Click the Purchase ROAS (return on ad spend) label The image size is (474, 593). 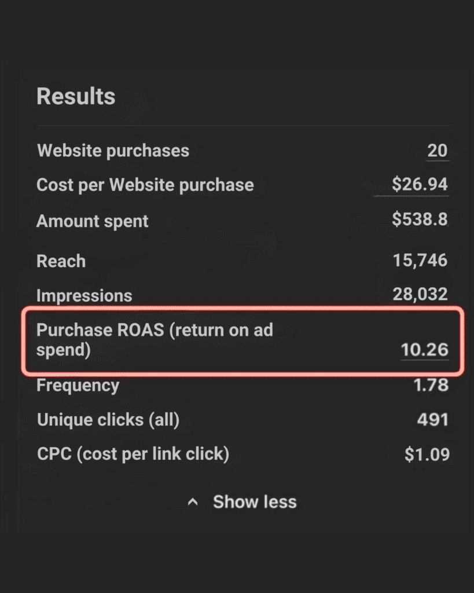[x=155, y=339]
